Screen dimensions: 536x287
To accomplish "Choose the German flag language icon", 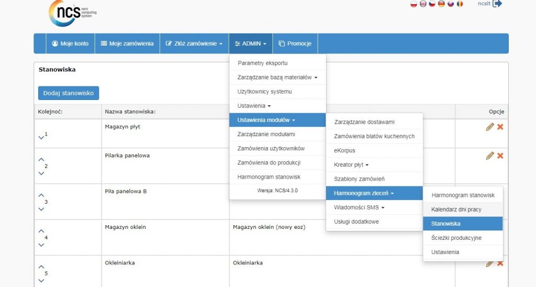I will click(x=441, y=4).
